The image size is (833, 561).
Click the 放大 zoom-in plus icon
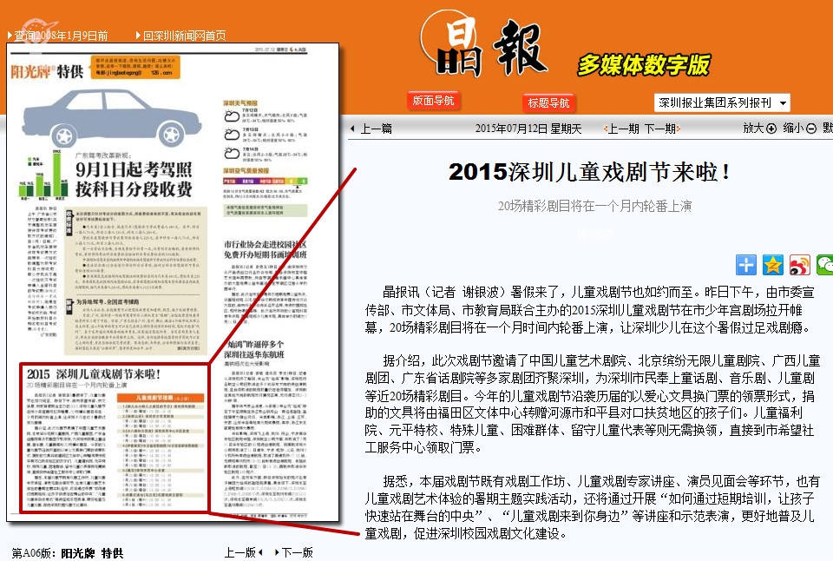771,129
